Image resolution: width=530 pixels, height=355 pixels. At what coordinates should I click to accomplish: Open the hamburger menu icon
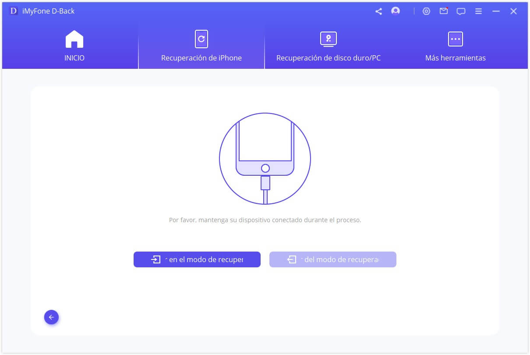tap(479, 11)
